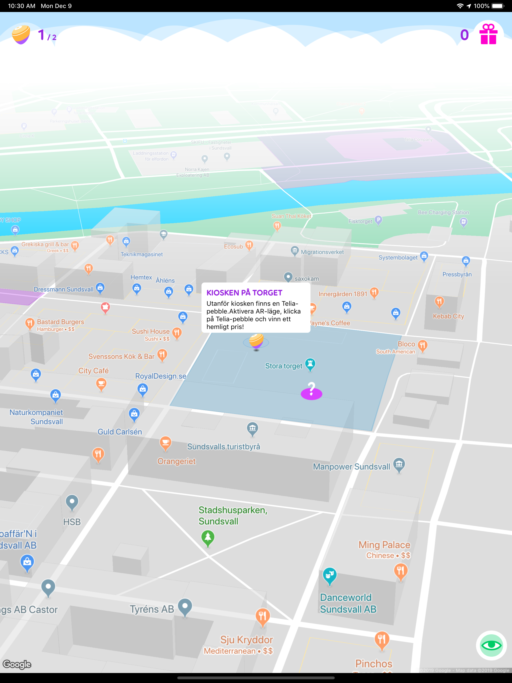The image size is (512, 683).
Task: Tap the Guld Carlsén label
Action: pyautogui.click(x=120, y=432)
